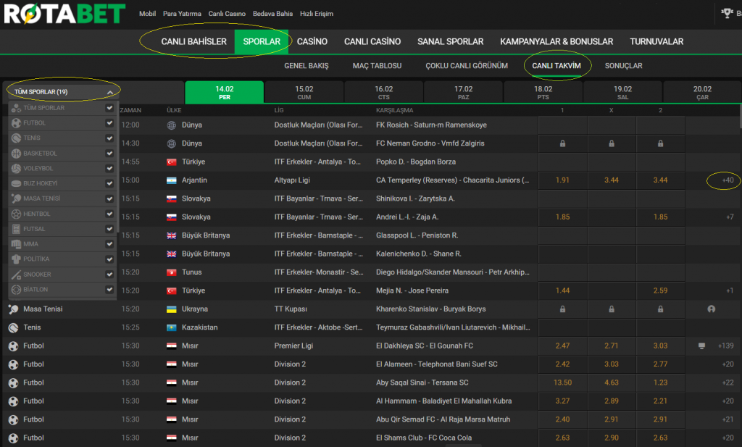This screenshot has width=742, height=447.
Task: Click Tenis sport icon in Kazakistan row
Action: click(x=13, y=327)
